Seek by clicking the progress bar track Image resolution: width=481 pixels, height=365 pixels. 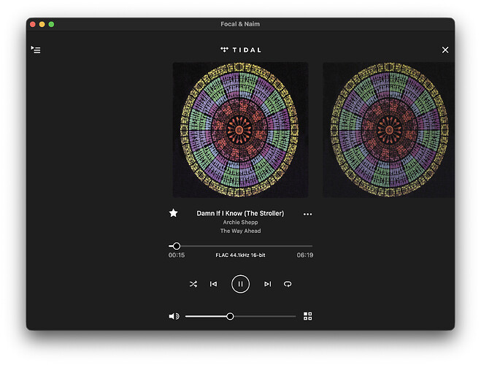click(x=241, y=246)
